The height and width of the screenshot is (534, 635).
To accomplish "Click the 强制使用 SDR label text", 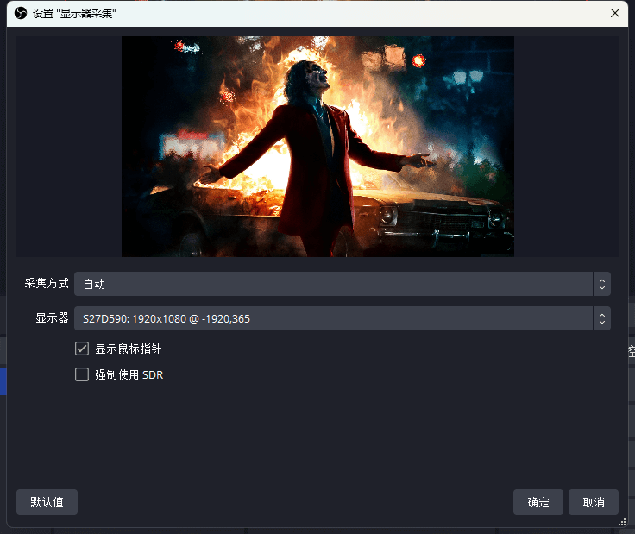I will (129, 375).
